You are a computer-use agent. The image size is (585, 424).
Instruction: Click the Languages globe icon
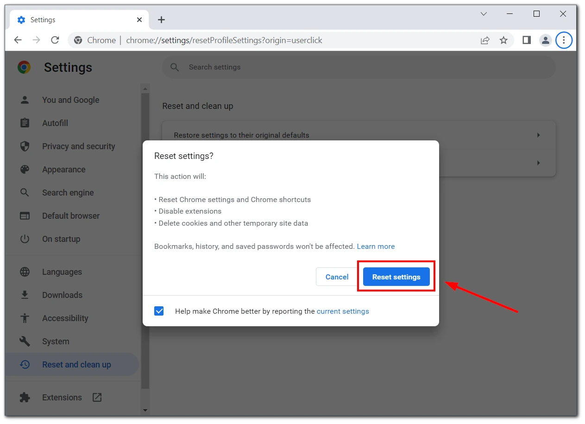coord(25,272)
